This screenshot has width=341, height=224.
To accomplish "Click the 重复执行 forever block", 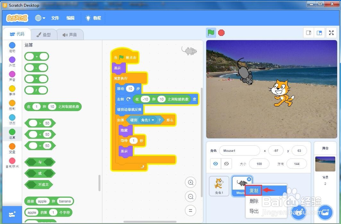I will [130, 78].
